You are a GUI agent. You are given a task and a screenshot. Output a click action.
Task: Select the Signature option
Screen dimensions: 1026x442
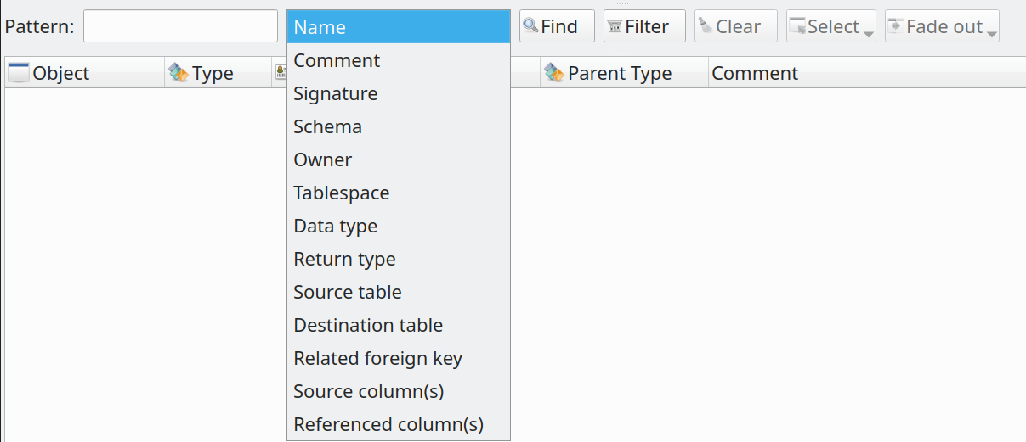[399, 93]
